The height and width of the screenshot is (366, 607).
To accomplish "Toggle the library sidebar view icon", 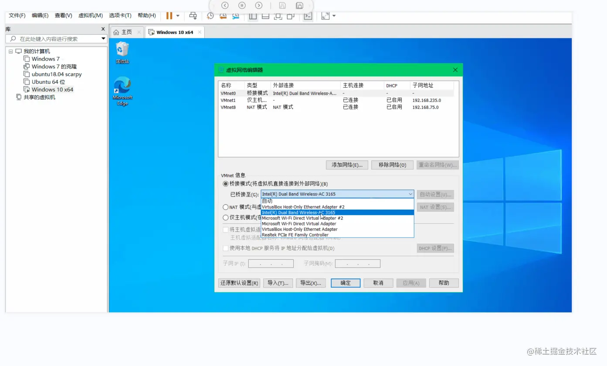I will pos(253,16).
